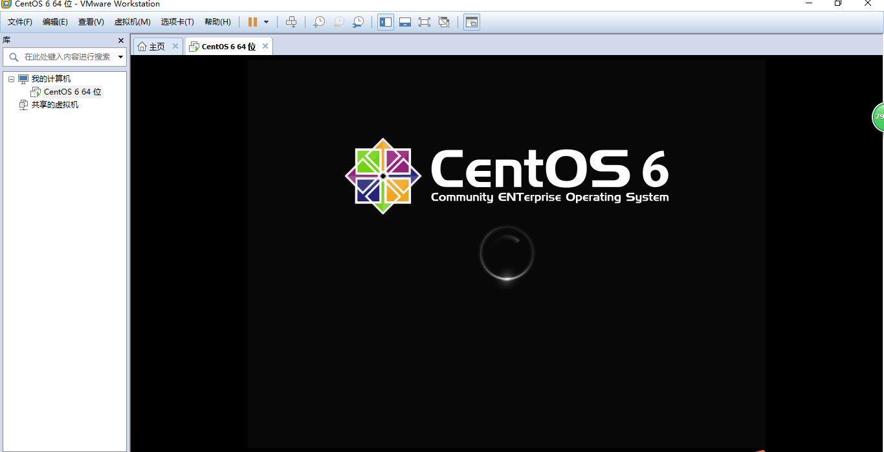Click the green 79 floating badge

878,117
